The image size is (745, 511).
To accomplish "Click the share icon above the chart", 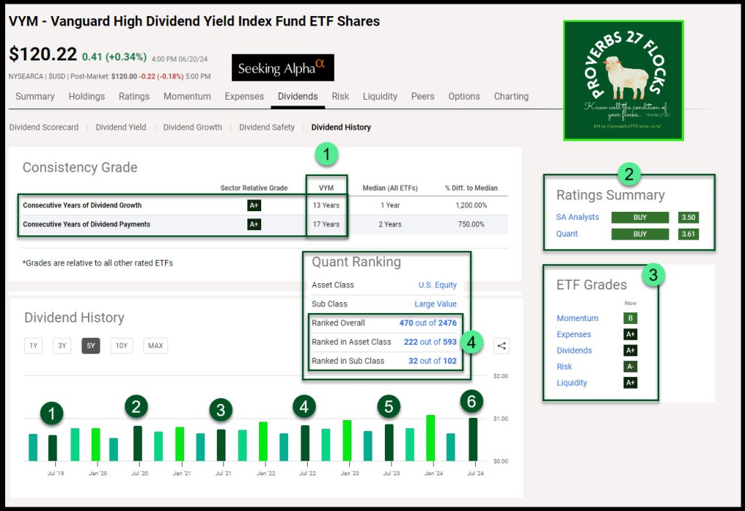I will (501, 346).
